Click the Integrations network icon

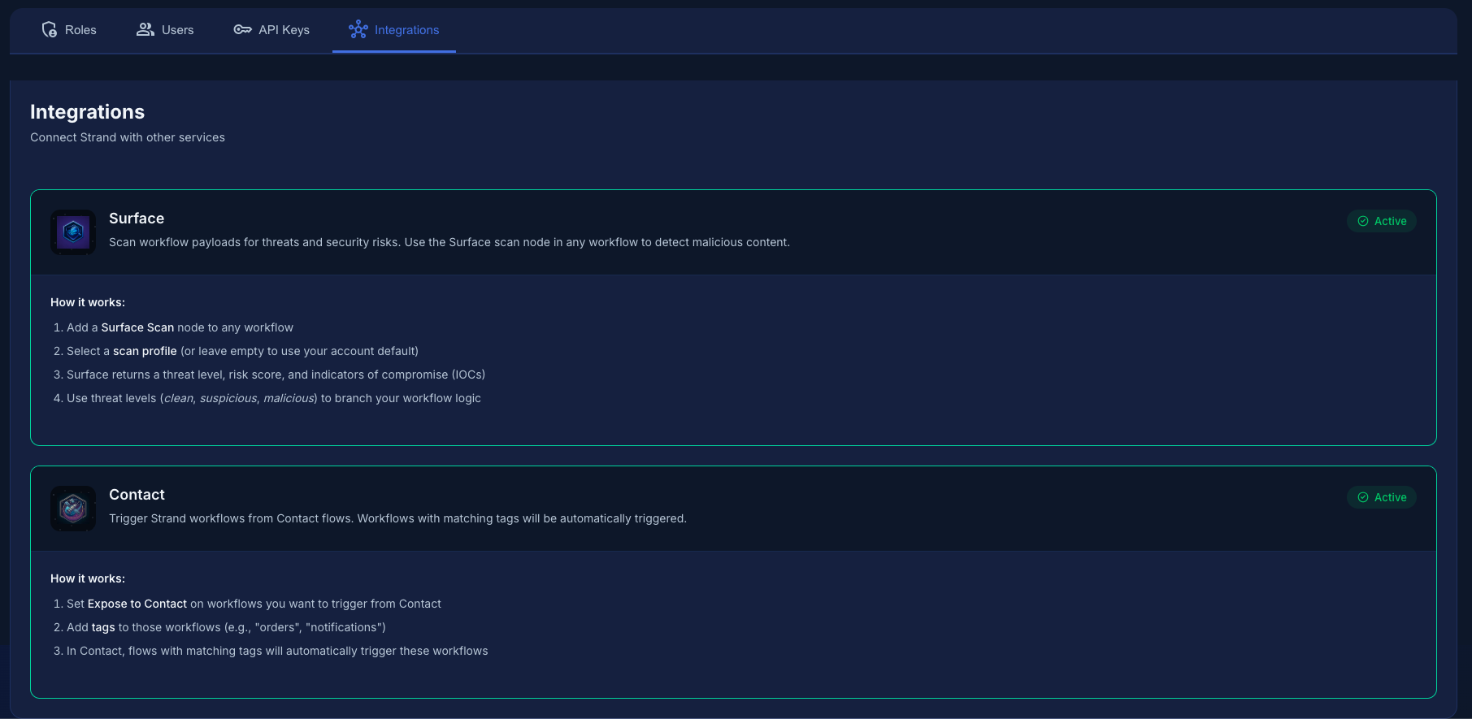(358, 30)
